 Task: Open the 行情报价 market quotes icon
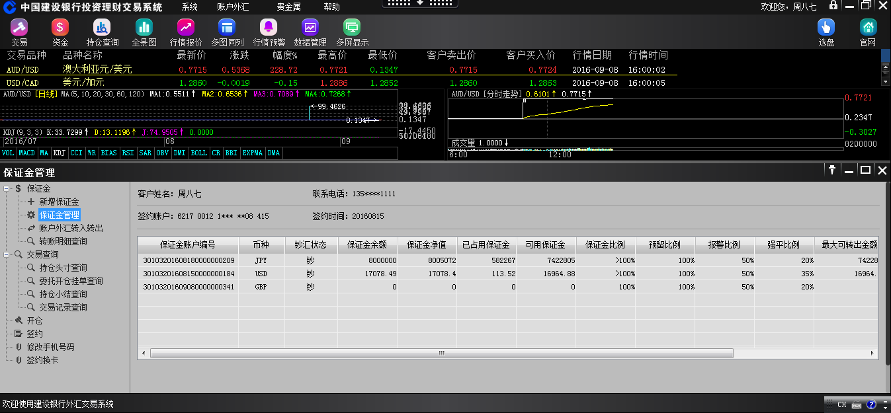click(186, 27)
